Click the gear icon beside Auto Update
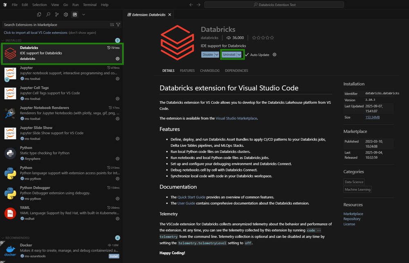This screenshot has height=263, width=409. [x=274, y=54]
